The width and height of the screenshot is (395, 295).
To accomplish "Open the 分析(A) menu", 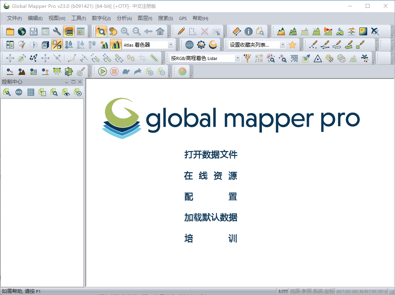I will (x=124, y=18).
